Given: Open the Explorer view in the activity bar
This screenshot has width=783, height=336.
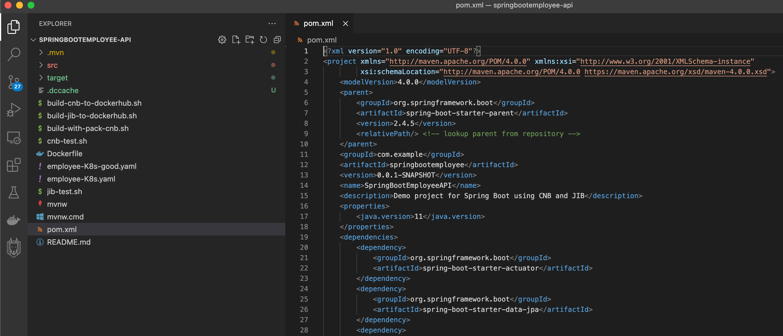Looking at the screenshot, I should pos(14,27).
